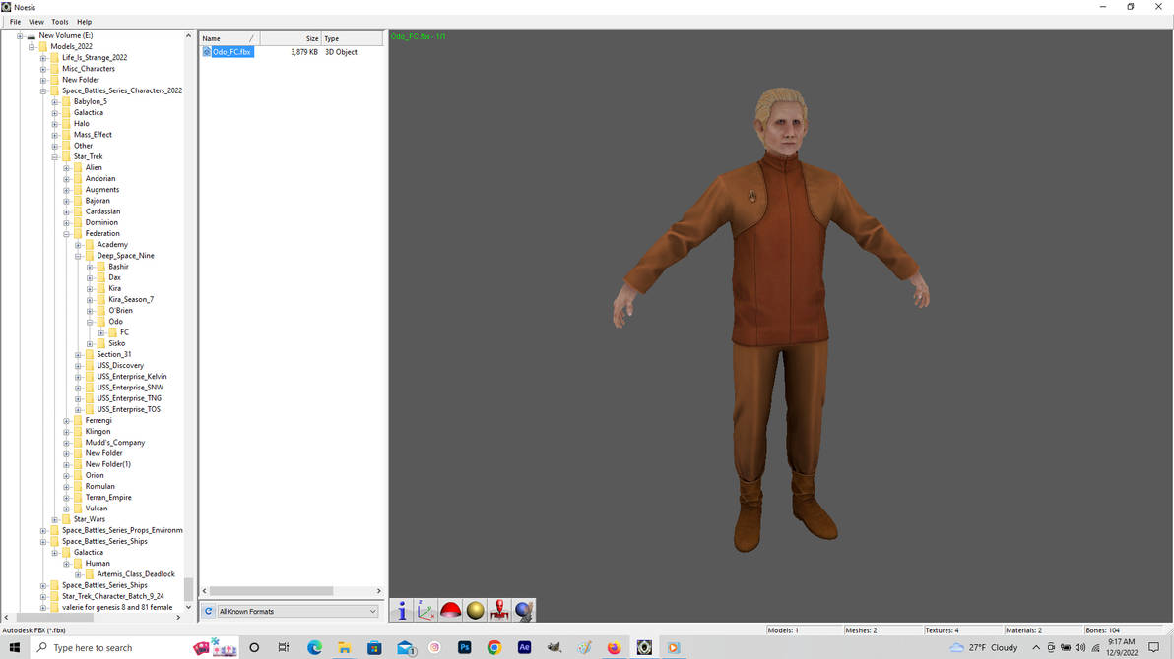Sort the file list by Type column
Image resolution: width=1174 pixels, height=659 pixels.
[x=352, y=38]
